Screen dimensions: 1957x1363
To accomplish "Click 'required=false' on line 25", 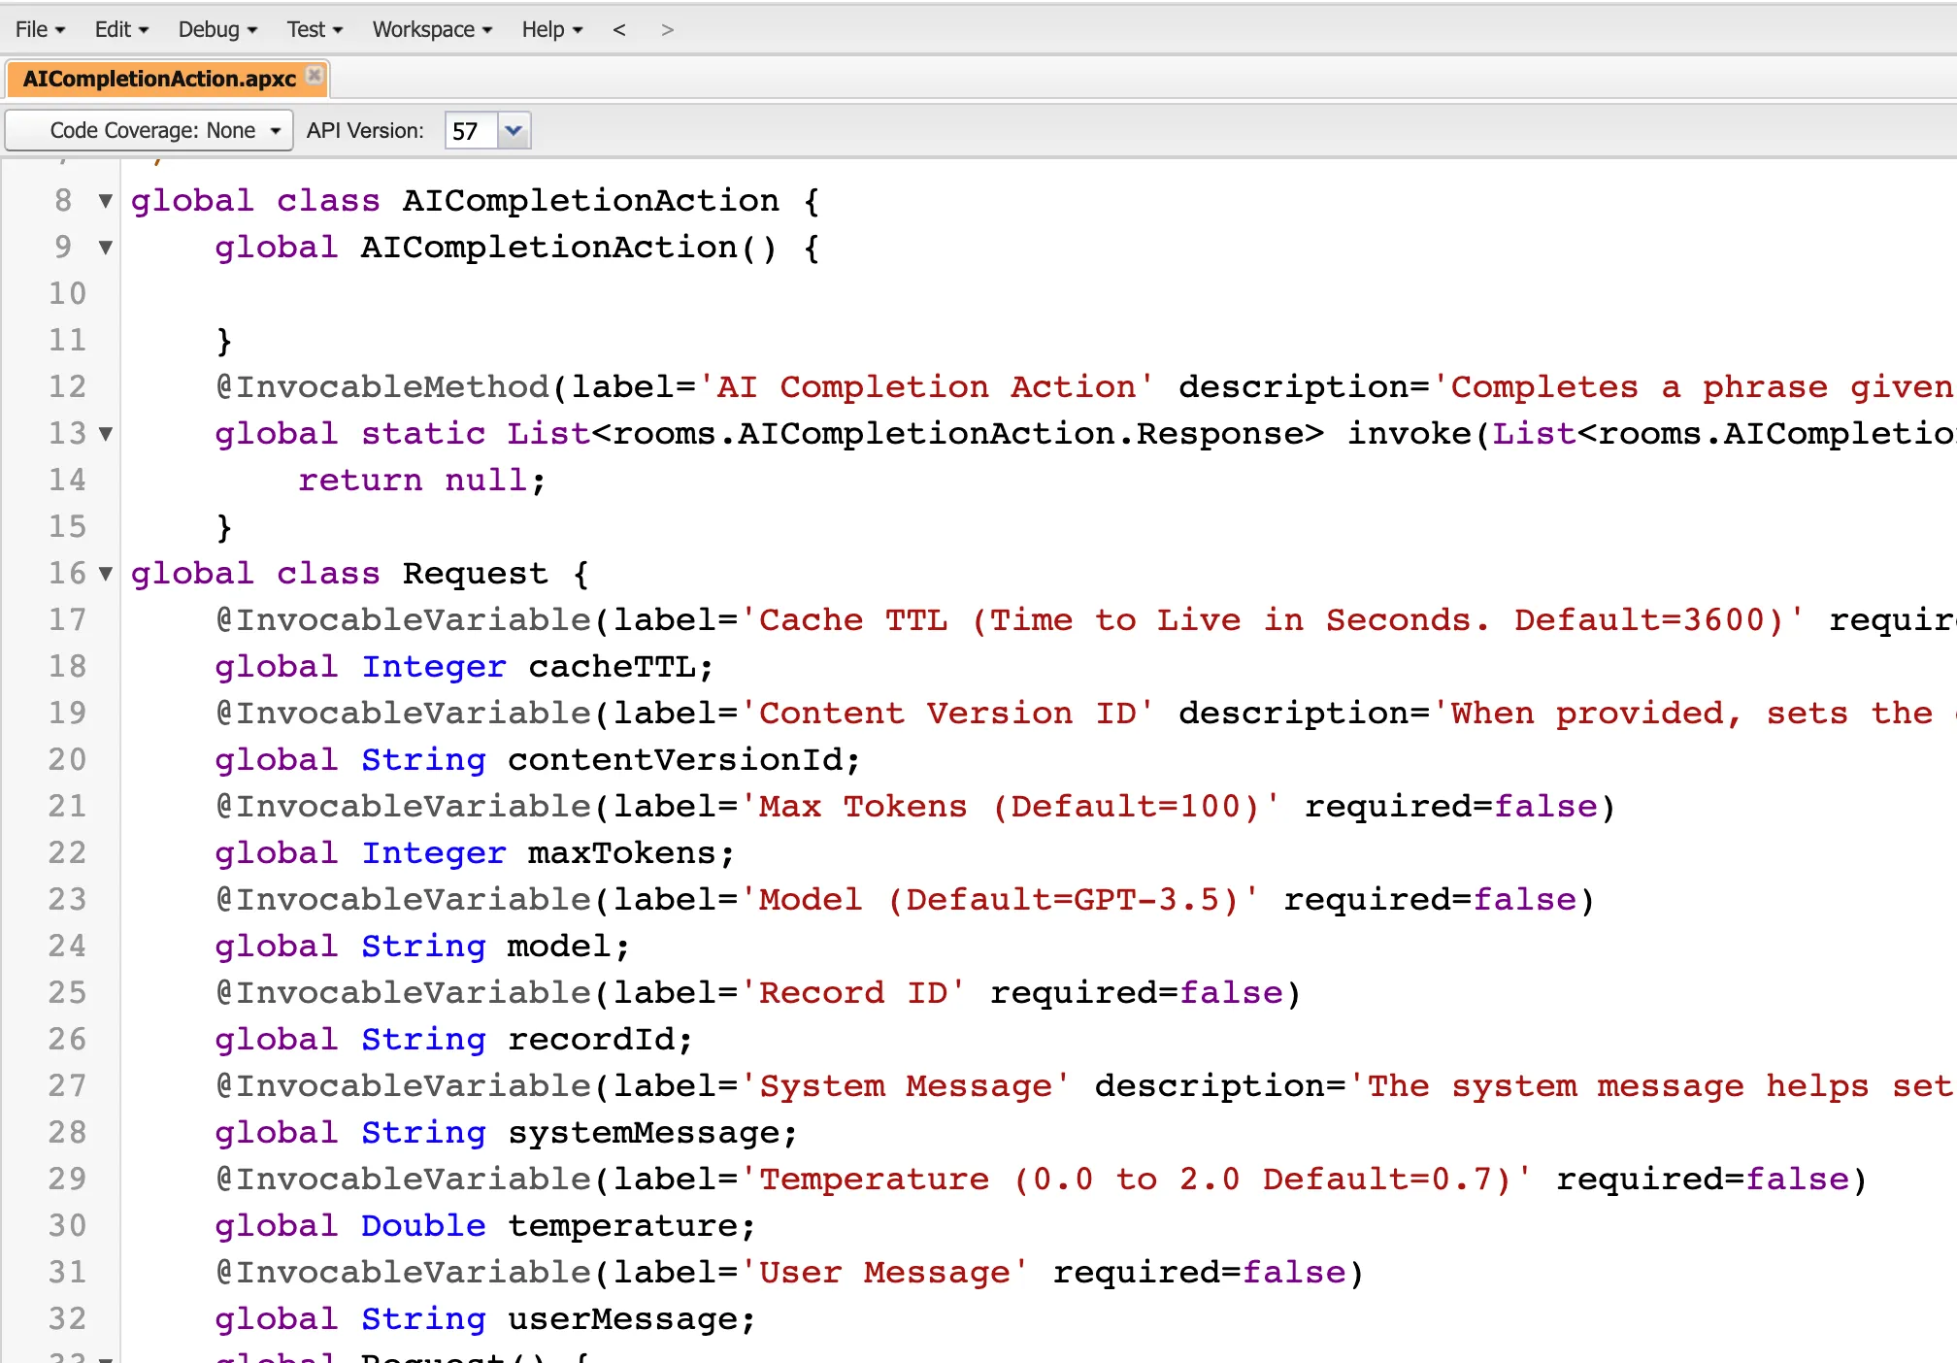I will (x=1136, y=993).
